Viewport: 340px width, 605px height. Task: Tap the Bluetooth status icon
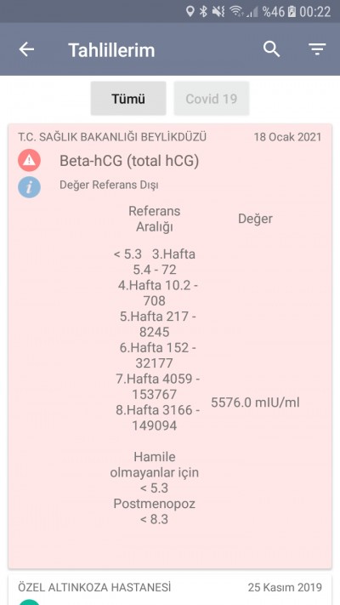coord(203,11)
